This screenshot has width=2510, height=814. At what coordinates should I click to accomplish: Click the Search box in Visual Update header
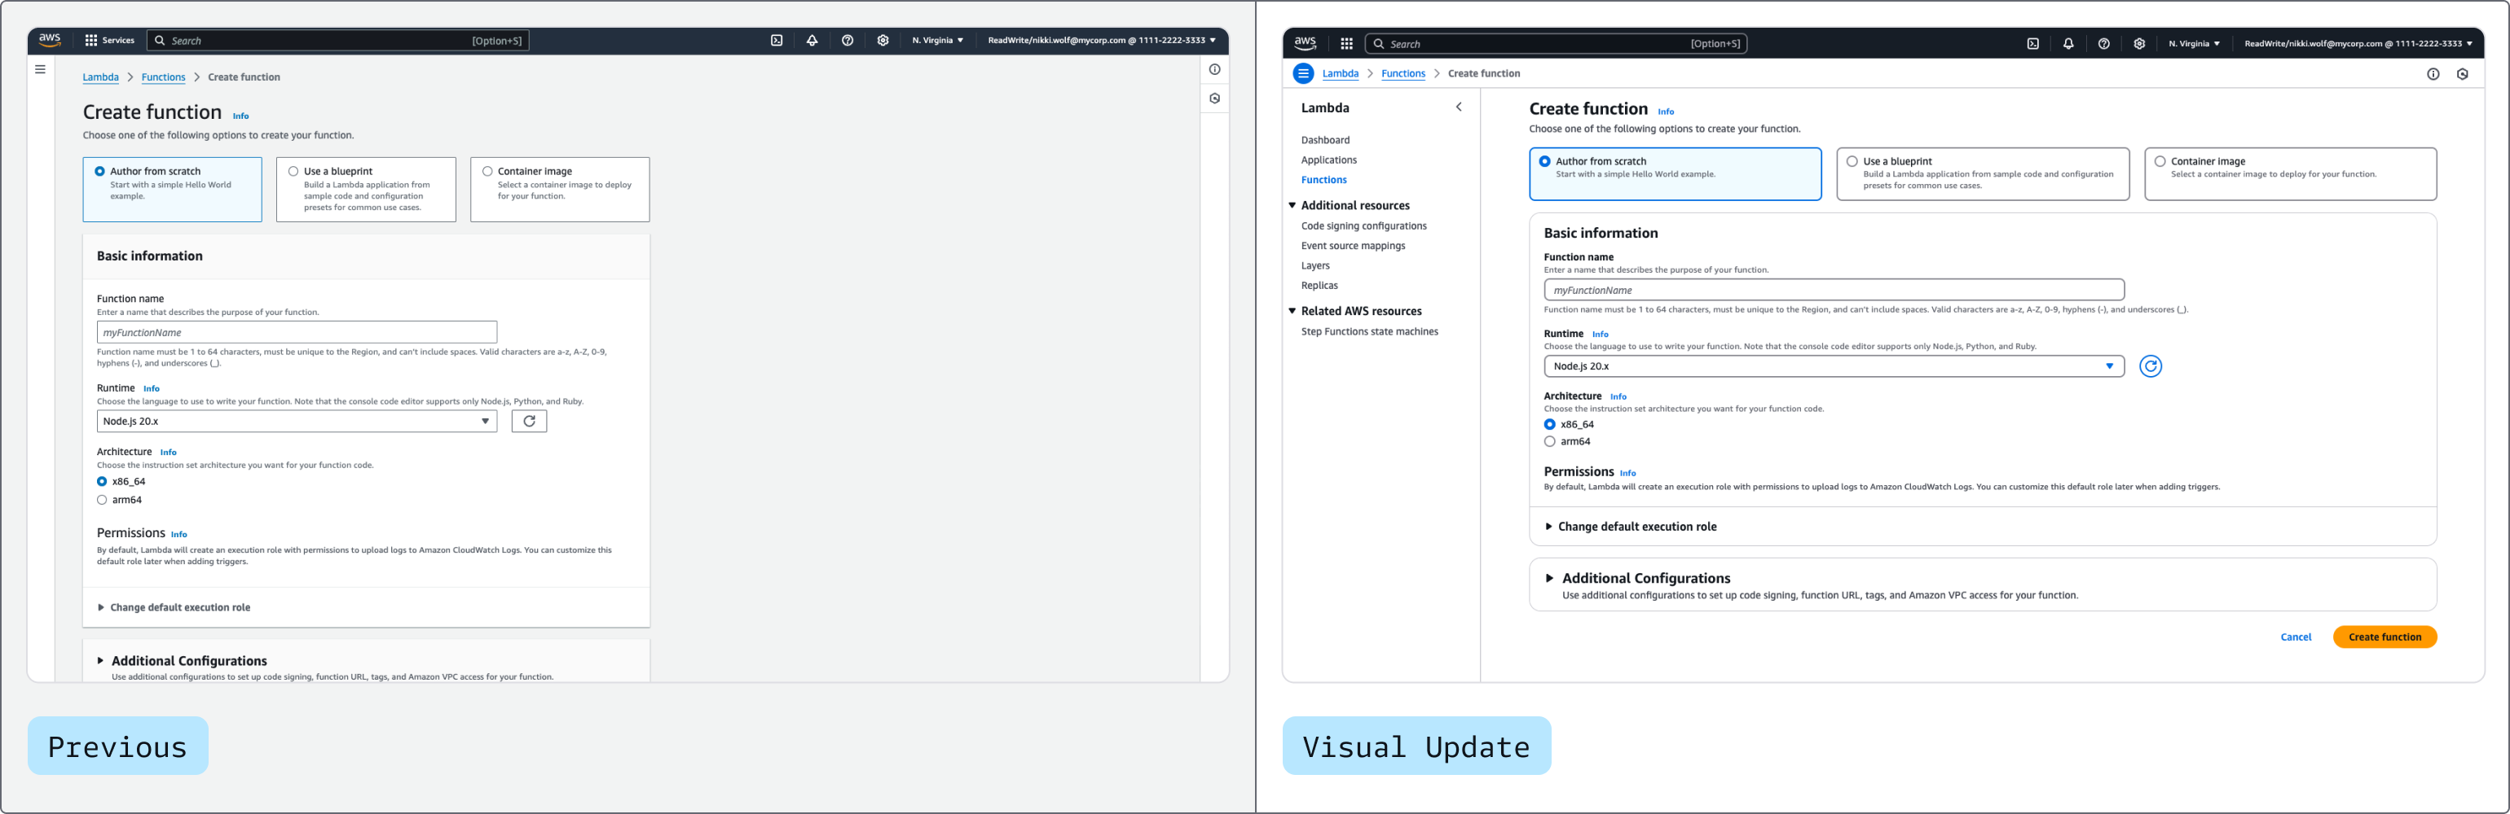[1555, 43]
